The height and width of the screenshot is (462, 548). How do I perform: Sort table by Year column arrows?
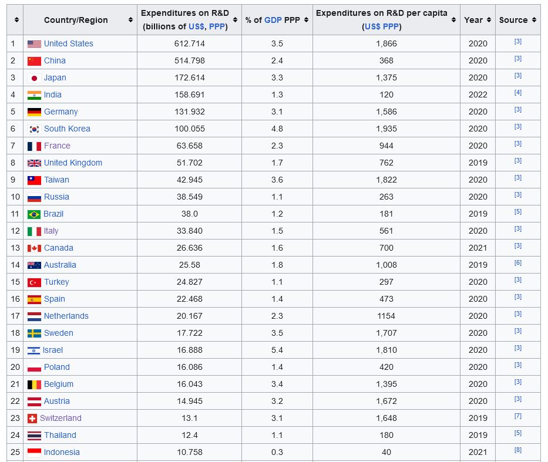[x=489, y=20]
